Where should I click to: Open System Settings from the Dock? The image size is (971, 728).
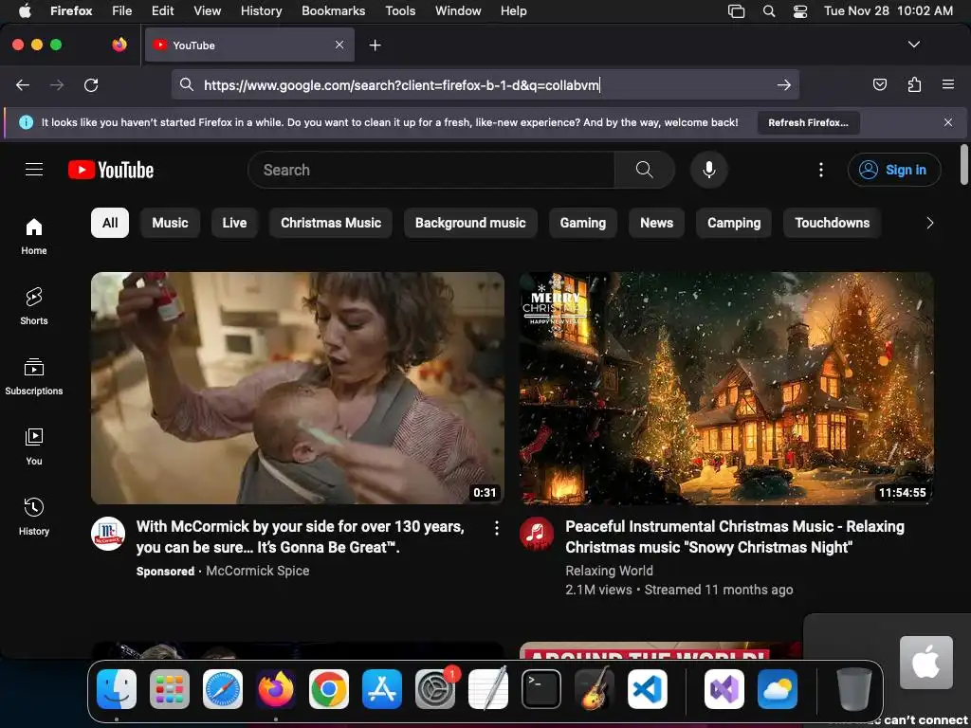(435, 689)
